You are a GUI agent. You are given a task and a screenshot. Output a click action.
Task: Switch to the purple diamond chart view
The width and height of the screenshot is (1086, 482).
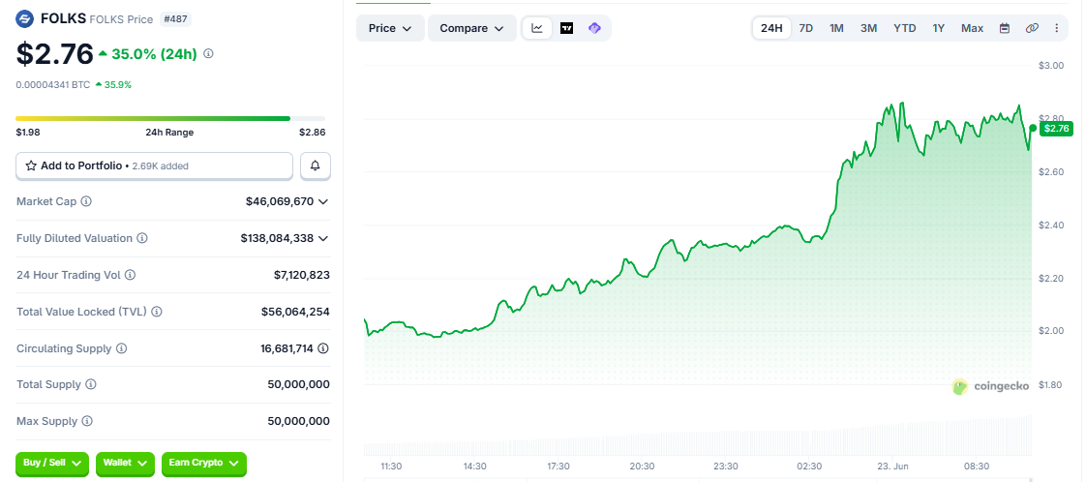[594, 28]
